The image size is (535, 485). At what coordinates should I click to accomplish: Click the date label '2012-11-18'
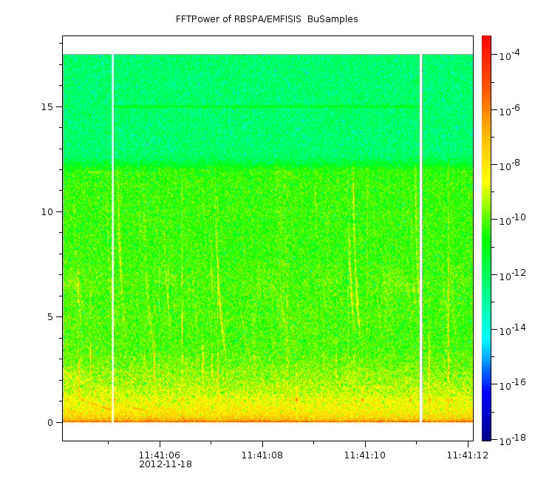pyautogui.click(x=166, y=464)
